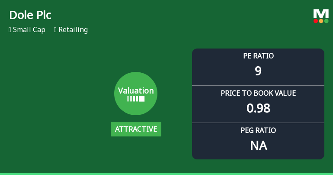333x175 pixels.
Task: Select the Retailing sector label
Action: coord(73,30)
